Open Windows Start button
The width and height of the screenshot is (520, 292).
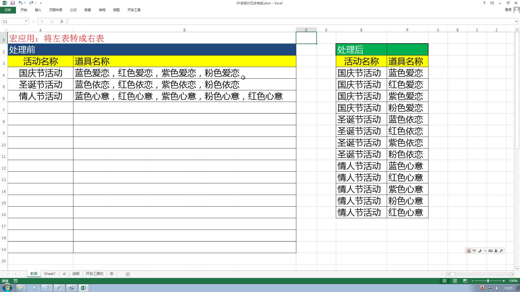pos(7,288)
